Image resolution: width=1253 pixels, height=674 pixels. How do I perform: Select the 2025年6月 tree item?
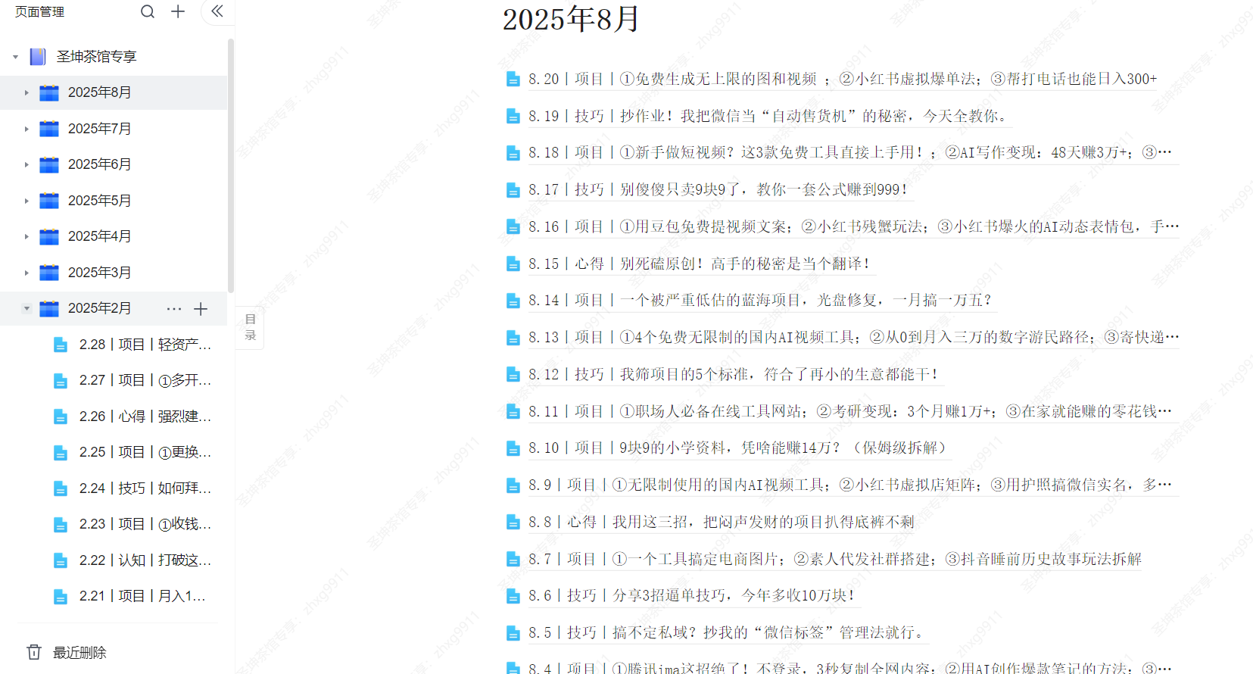pos(114,164)
